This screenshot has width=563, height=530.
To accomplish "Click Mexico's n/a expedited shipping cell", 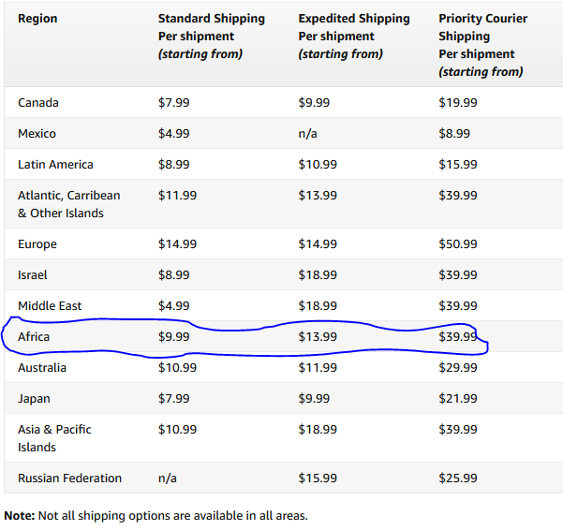I will (307, 134).
